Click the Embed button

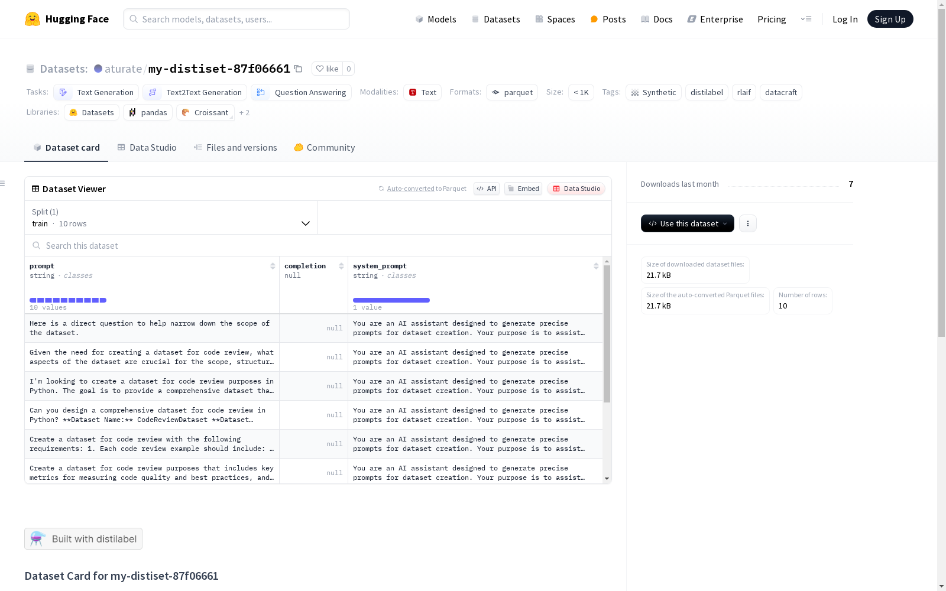pos(523,189)
